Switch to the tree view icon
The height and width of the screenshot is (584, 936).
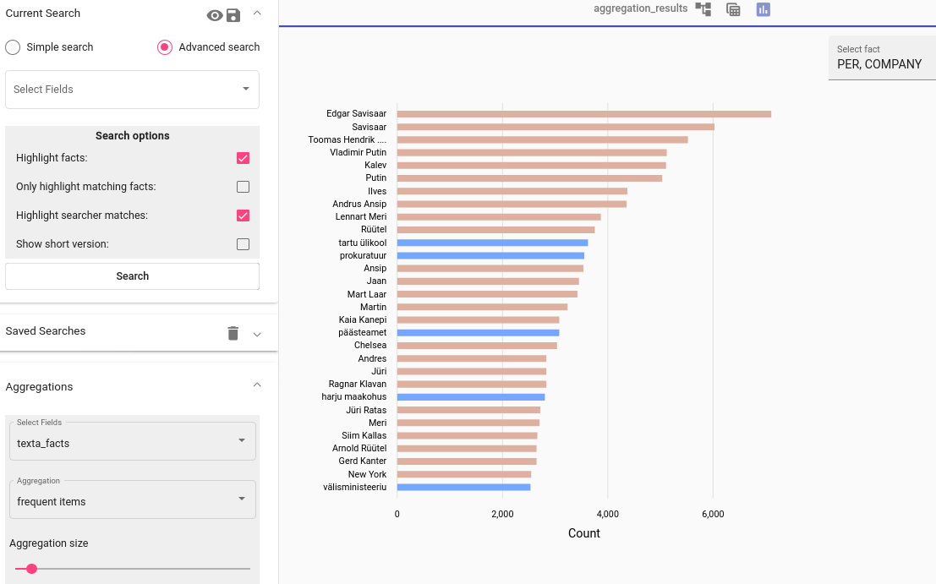[x=703, y=9]
